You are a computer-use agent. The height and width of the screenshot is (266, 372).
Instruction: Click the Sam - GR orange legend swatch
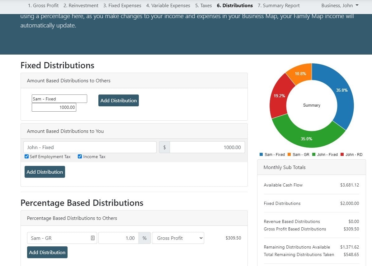point(289,155)
